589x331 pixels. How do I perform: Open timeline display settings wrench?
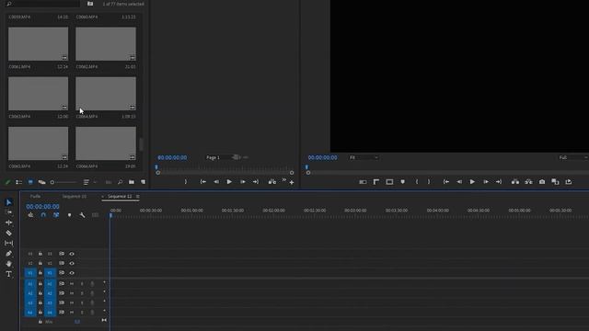pos(82,215)
